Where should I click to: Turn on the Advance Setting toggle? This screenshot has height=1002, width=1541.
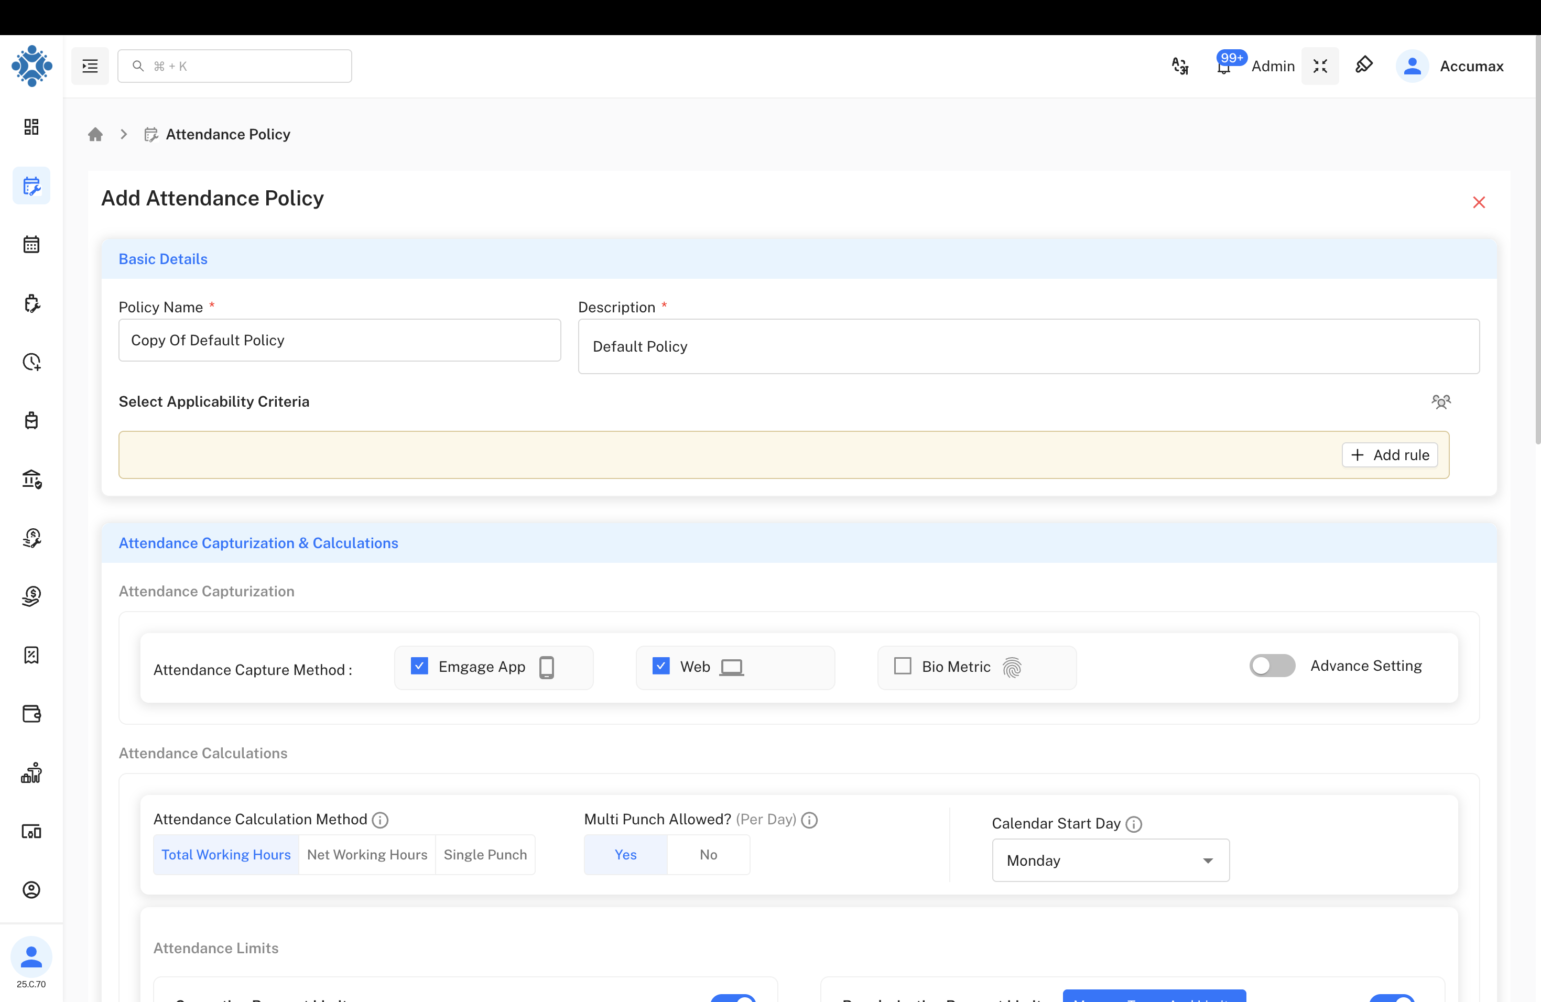click(x=1271, y=666)
